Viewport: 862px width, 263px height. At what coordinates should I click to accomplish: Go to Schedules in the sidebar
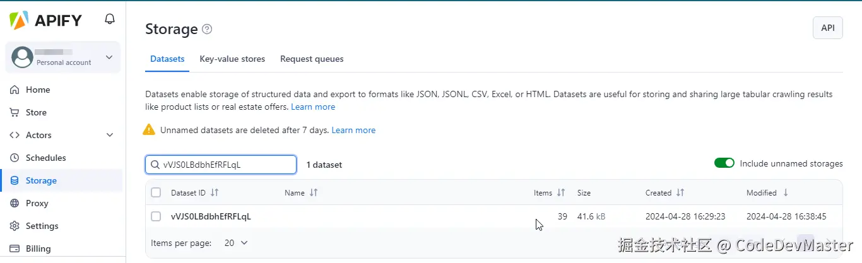tap(45, 158)
